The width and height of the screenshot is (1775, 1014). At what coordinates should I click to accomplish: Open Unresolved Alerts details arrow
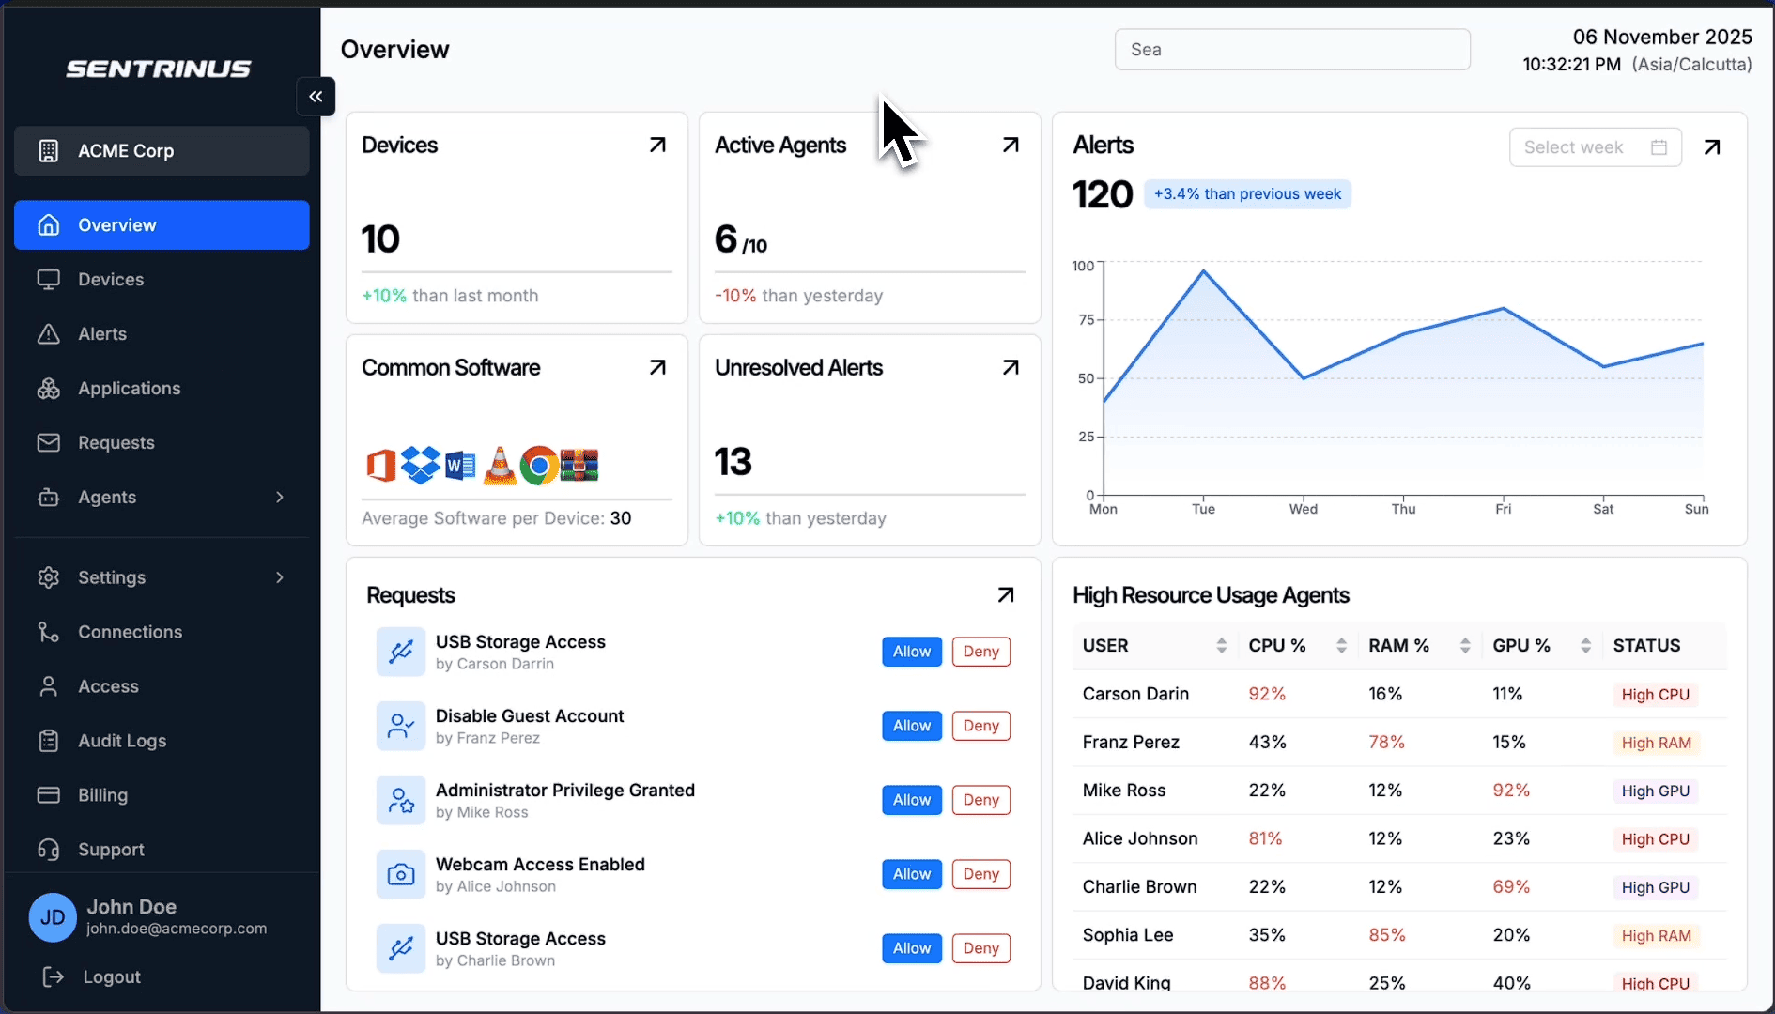(1011, 367)
